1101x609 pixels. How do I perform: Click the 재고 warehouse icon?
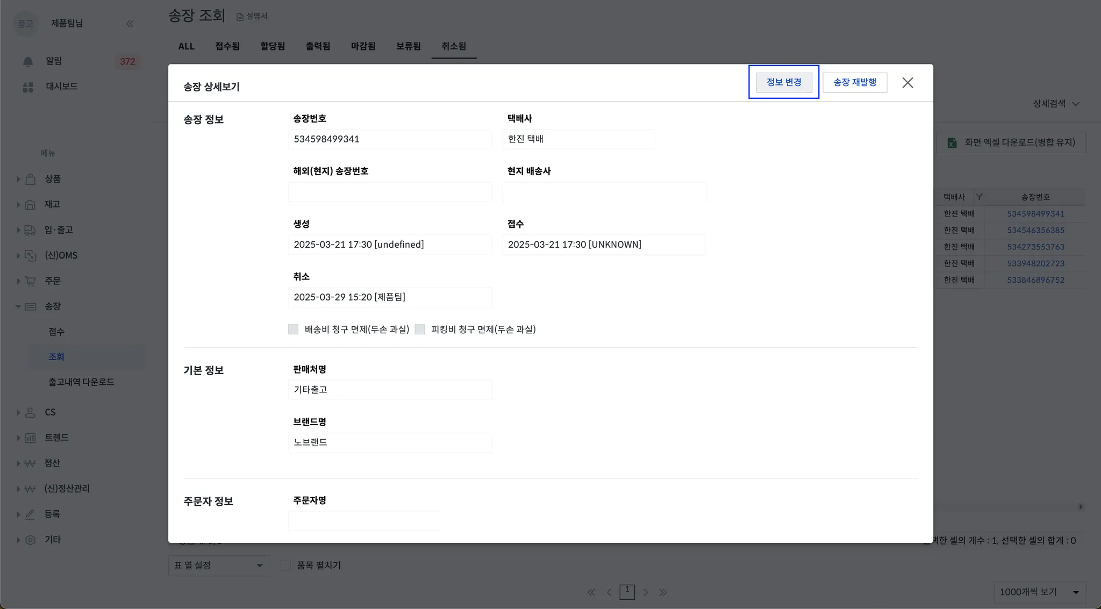click(x=31, y=205)
